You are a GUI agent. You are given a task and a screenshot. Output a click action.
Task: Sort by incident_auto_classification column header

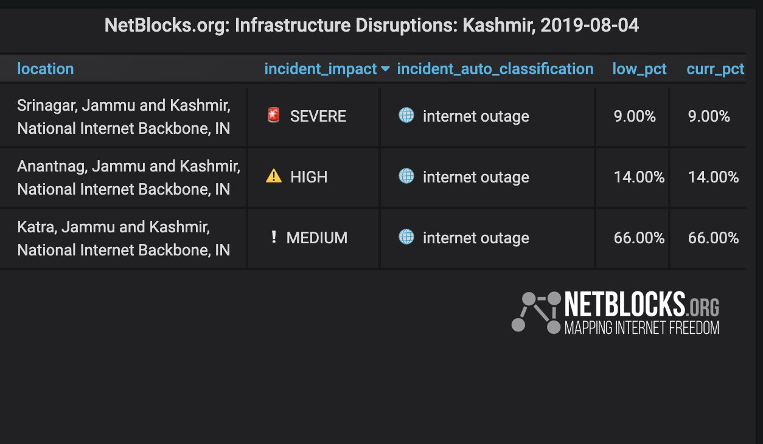[x=495, y=69]
